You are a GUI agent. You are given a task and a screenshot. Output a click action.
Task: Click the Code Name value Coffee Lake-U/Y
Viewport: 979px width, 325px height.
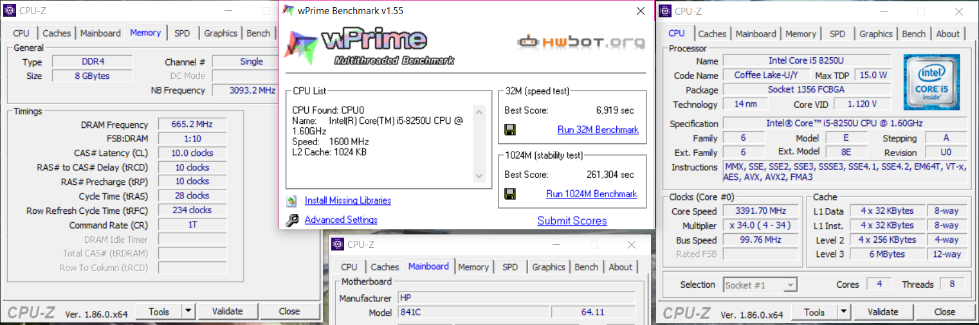[767, 75]
